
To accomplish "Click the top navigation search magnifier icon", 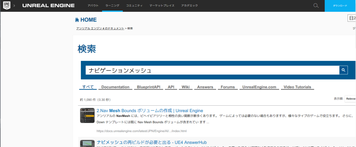I will (x=316, y=6).
